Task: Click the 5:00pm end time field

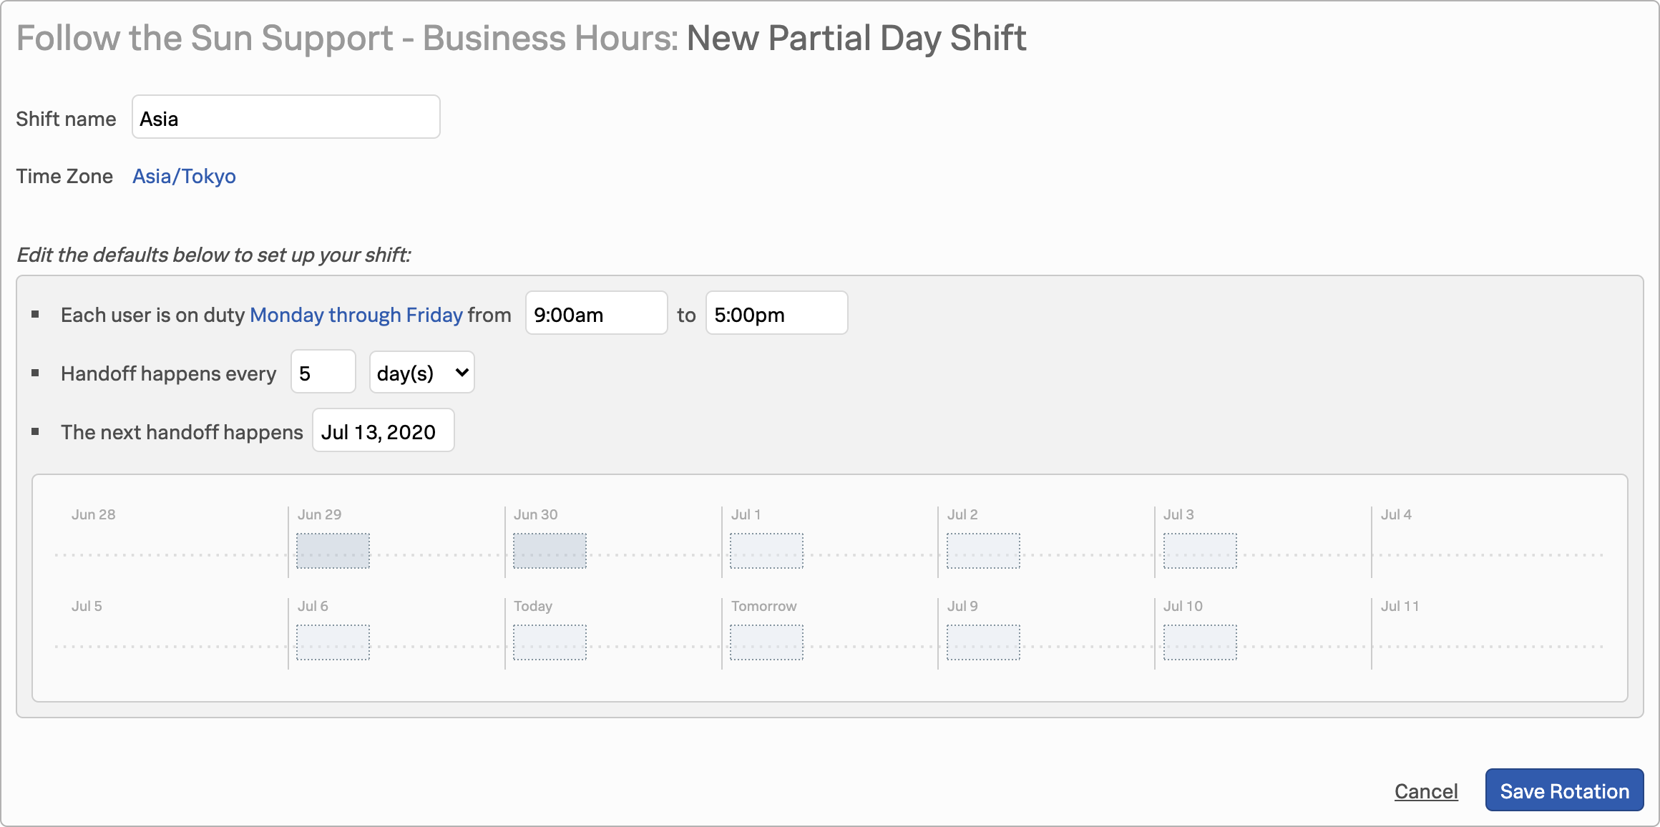Action: 776,313
